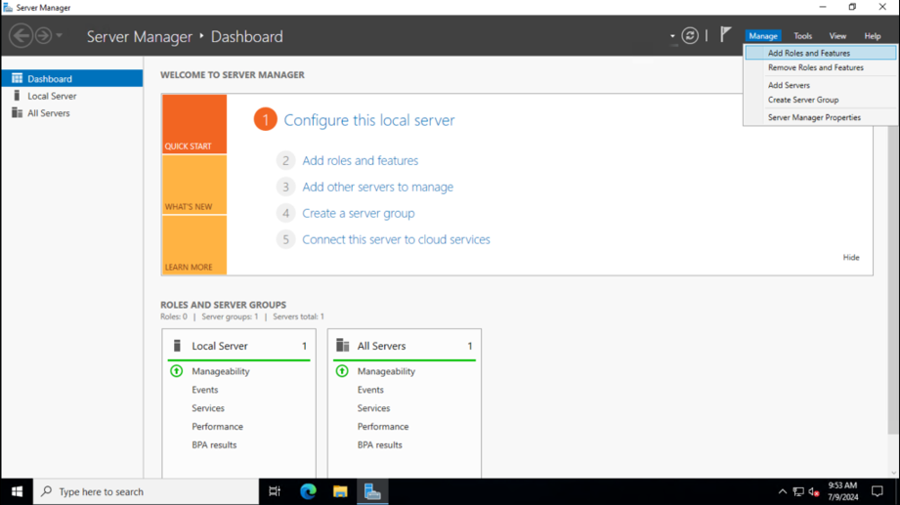Expand the small dropdown arrow beside refresh
Viewport: 900px width, 505px height.
click(x=672, y=36)
